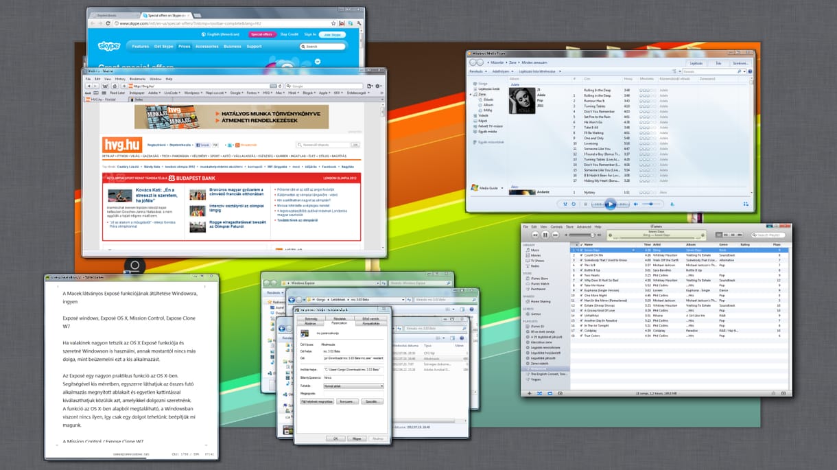Viewport: 837px width, 470px height.
Task: Open Adatfolyam dropdown in Media Player
Action: click(x=503, y=71)
